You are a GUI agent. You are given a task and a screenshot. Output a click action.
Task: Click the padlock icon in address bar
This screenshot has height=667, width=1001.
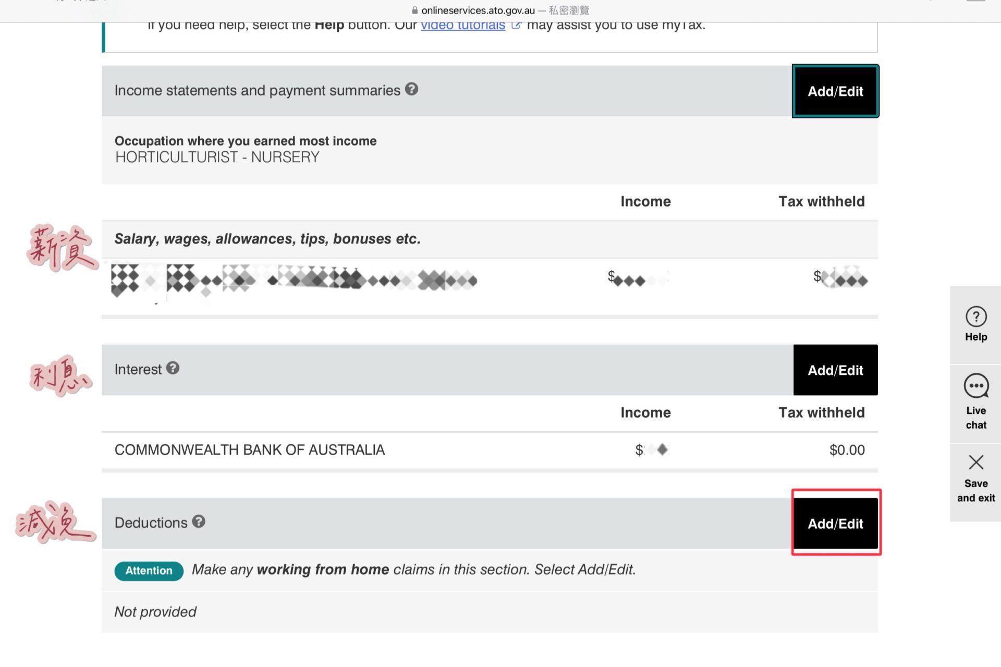click(x=415, y=10)
